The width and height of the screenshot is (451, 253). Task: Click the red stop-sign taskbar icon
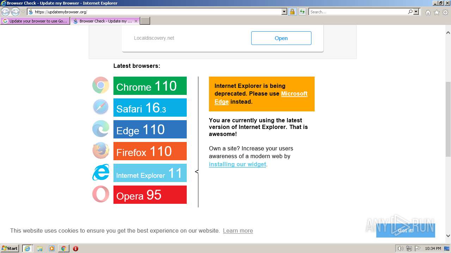point(75,248)
